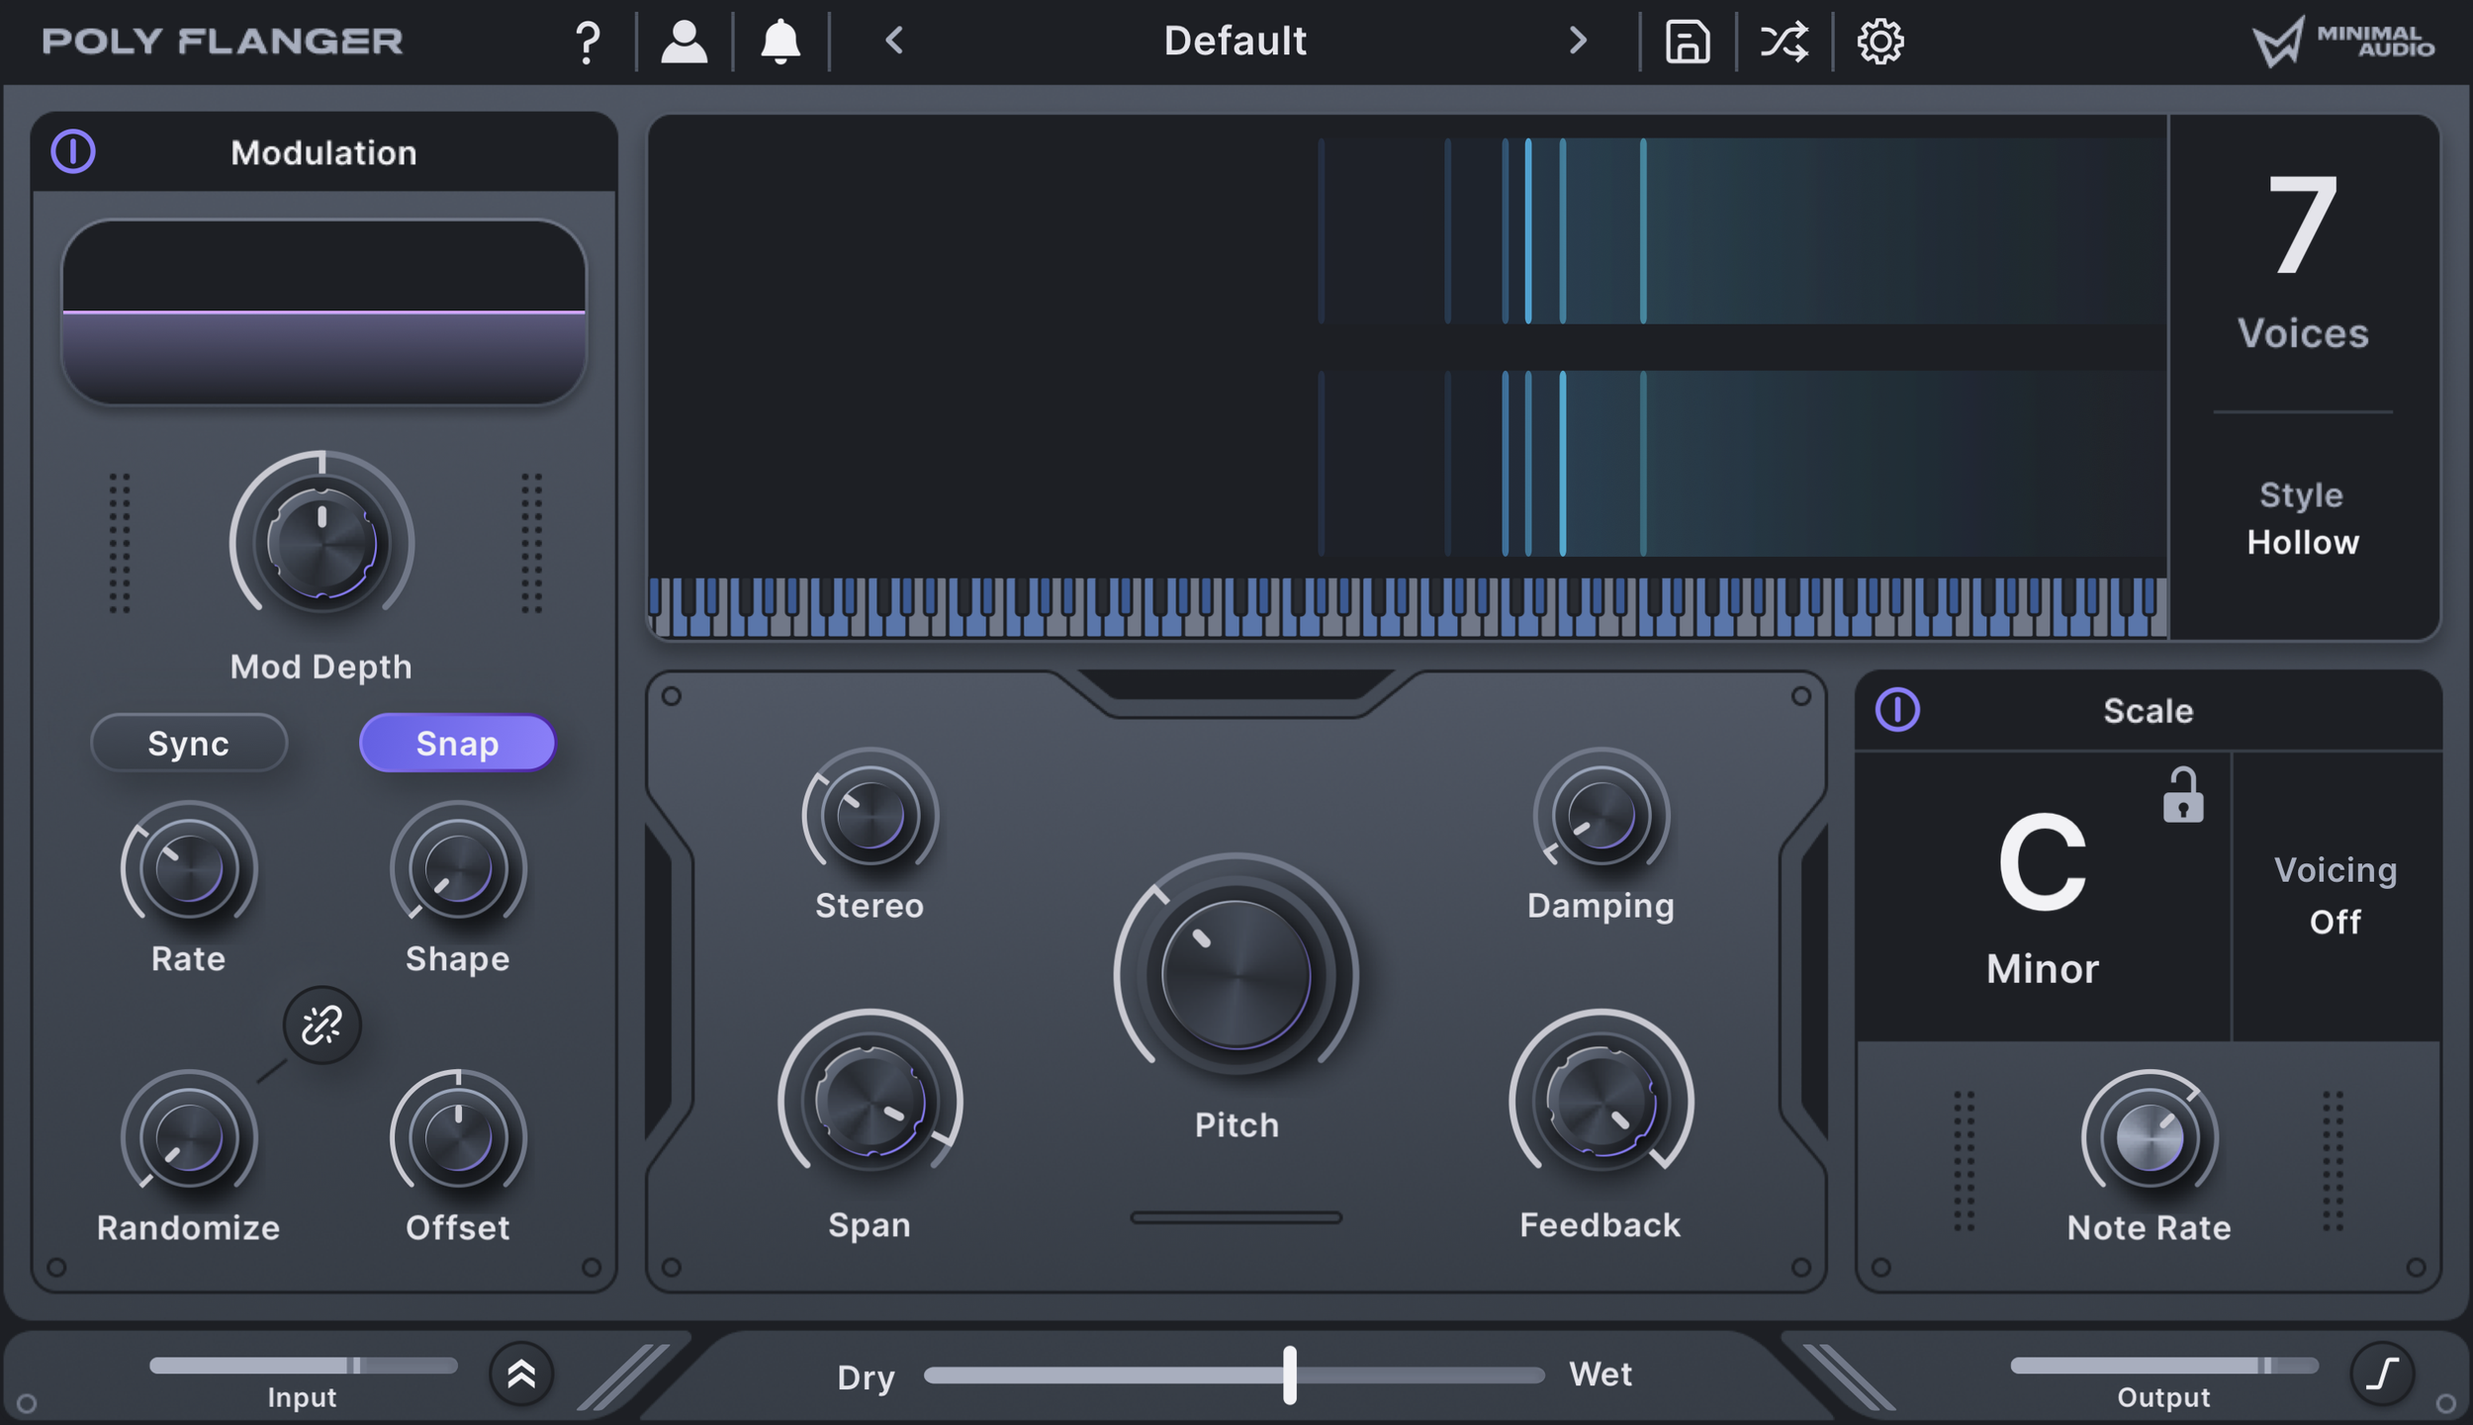Enable Sync for modulation rate
Screen dimensions: 2473x1425
click(x=188, y=743)
